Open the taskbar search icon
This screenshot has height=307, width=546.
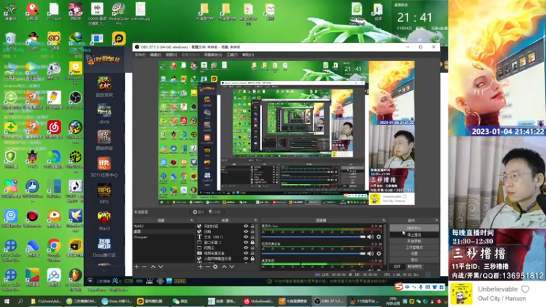(20, 302)
